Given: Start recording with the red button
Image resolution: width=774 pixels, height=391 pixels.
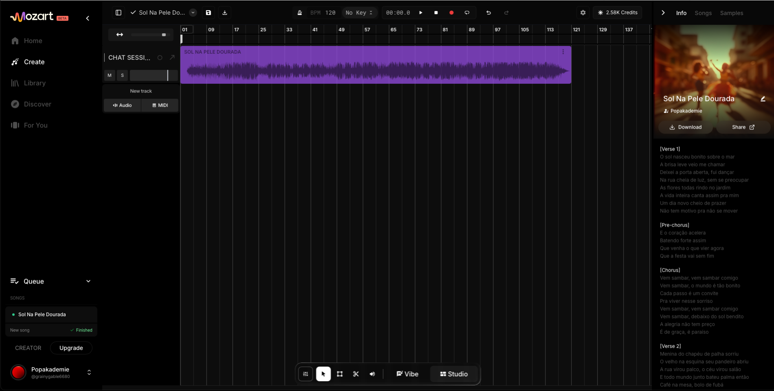Looking at the screenshot, I should click(451, 13).
